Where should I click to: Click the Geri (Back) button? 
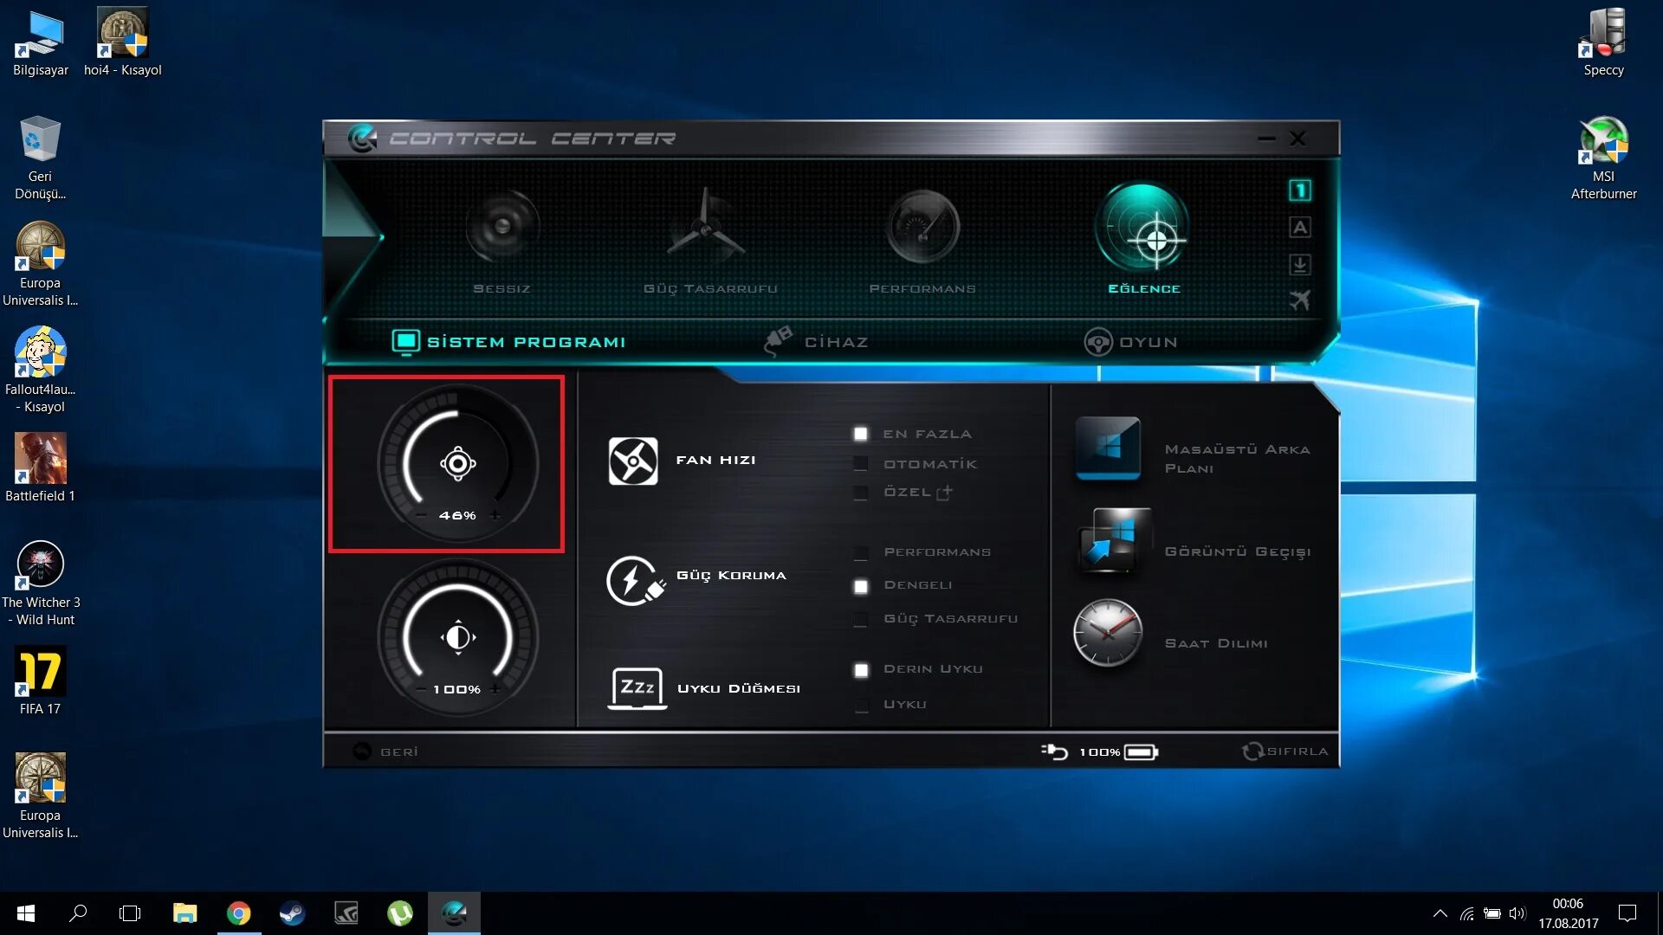pyautogui.click(x=386, y=751)
